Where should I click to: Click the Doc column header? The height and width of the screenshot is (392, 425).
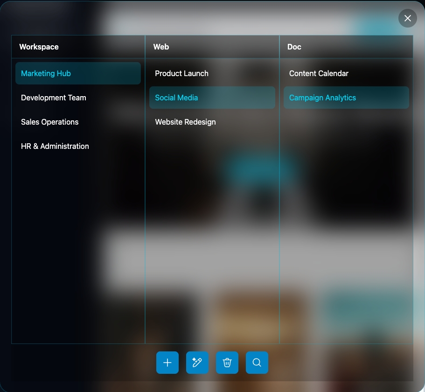pyautogui.click(x=294, y=47)
